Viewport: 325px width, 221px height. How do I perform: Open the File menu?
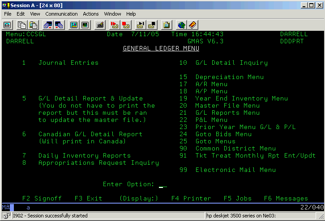(x=8, y=14)
